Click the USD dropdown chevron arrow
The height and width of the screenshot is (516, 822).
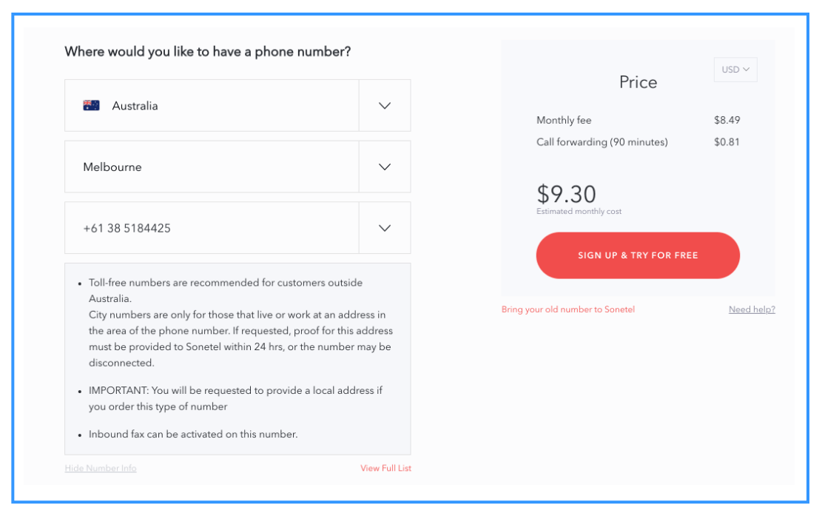coord(747,69)
